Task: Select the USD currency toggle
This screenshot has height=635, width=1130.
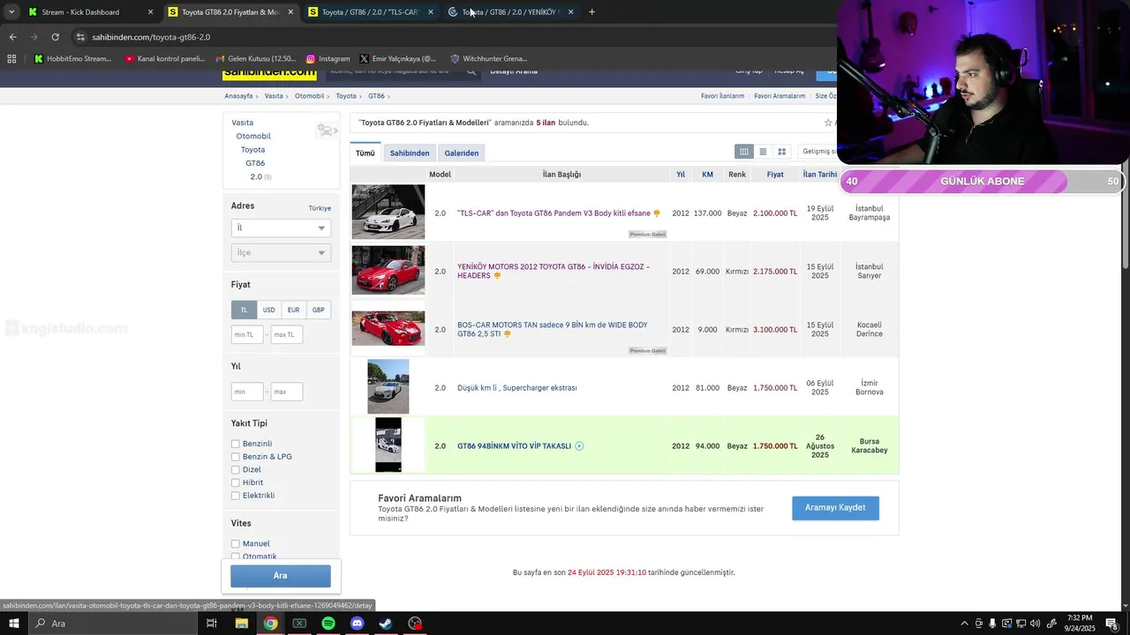Action: (x=268, y=310)
